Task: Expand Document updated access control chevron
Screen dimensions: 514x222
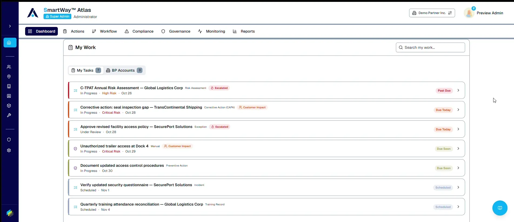Action: click(x=458, y=168)
